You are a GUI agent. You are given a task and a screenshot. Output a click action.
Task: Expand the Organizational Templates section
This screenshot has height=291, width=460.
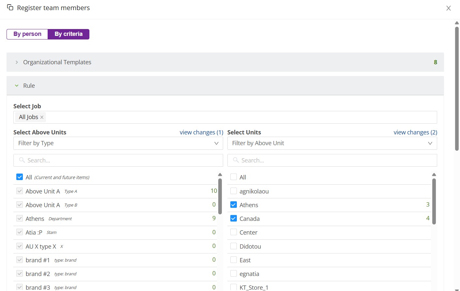pyautogui.click(x=225, y=62)
